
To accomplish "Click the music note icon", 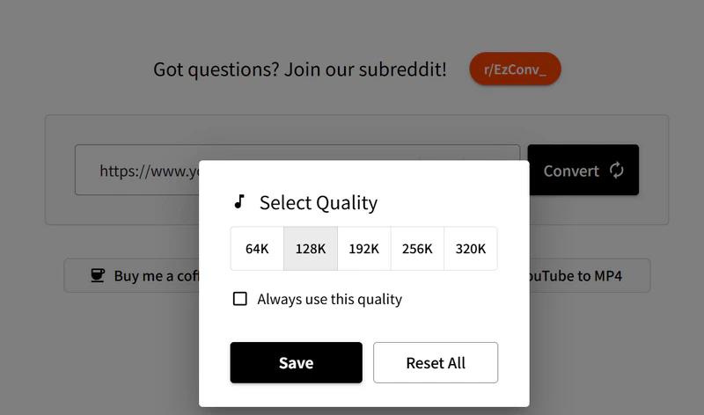I will point(238,202).
